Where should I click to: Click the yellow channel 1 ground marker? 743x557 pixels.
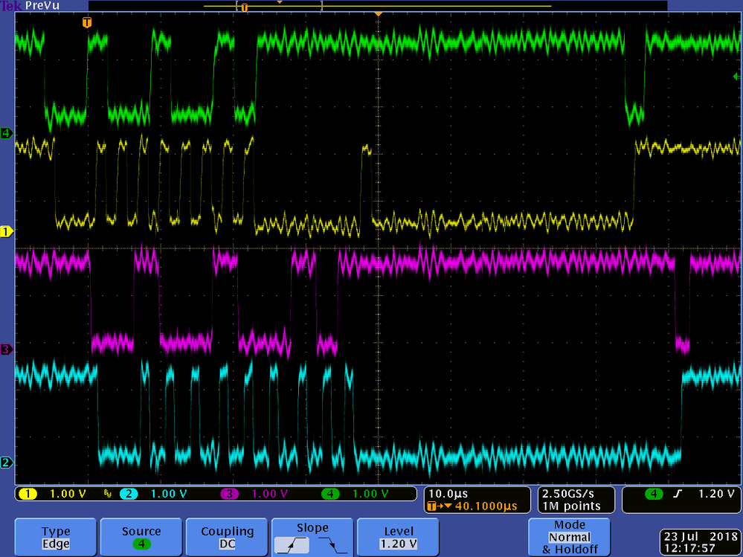point(6,232)
